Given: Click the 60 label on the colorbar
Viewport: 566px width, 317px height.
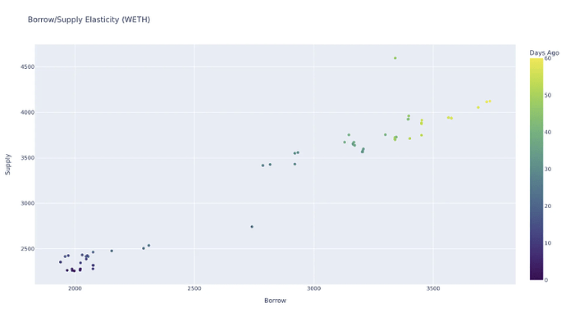Looking at the screenshot, I should (x=548, y=58).
